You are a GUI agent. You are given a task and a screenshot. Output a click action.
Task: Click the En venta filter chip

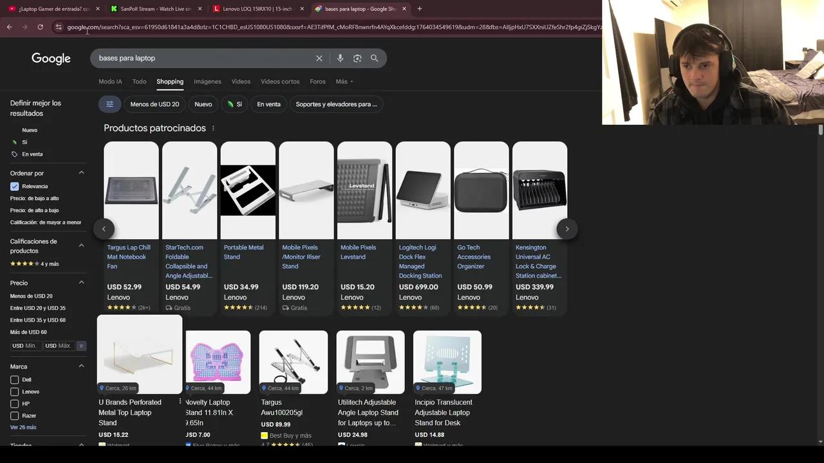(268, 104)
